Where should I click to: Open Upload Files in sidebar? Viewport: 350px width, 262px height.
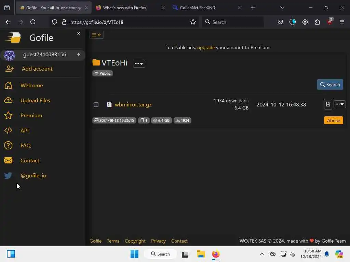[35, 101]
